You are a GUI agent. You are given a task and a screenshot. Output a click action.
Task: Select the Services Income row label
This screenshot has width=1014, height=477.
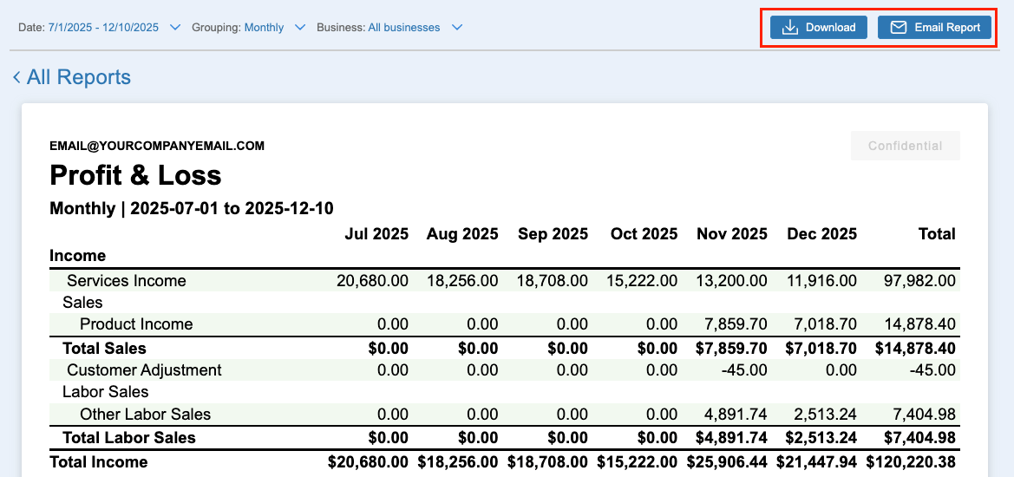tap(127, 281)
